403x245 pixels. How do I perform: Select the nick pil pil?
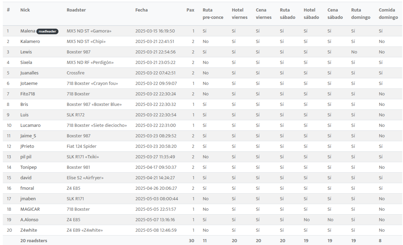tap(26, 157)
